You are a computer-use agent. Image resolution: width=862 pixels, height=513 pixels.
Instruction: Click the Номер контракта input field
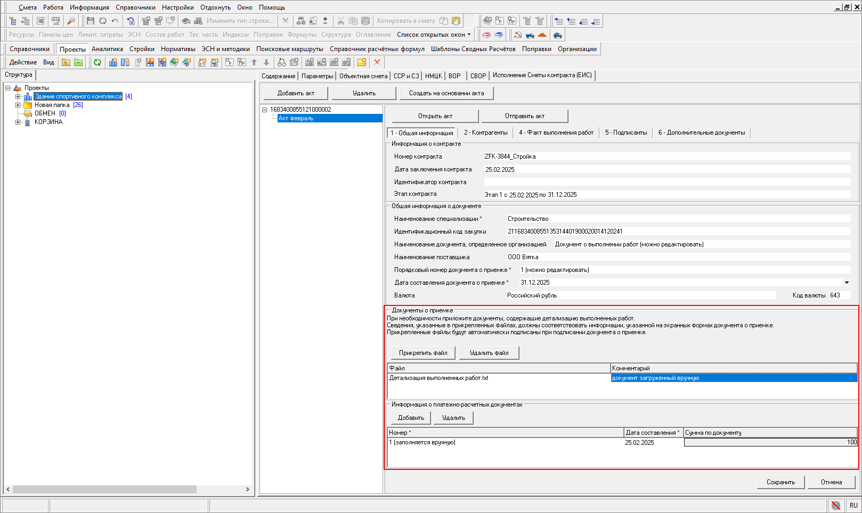point(667,156)
